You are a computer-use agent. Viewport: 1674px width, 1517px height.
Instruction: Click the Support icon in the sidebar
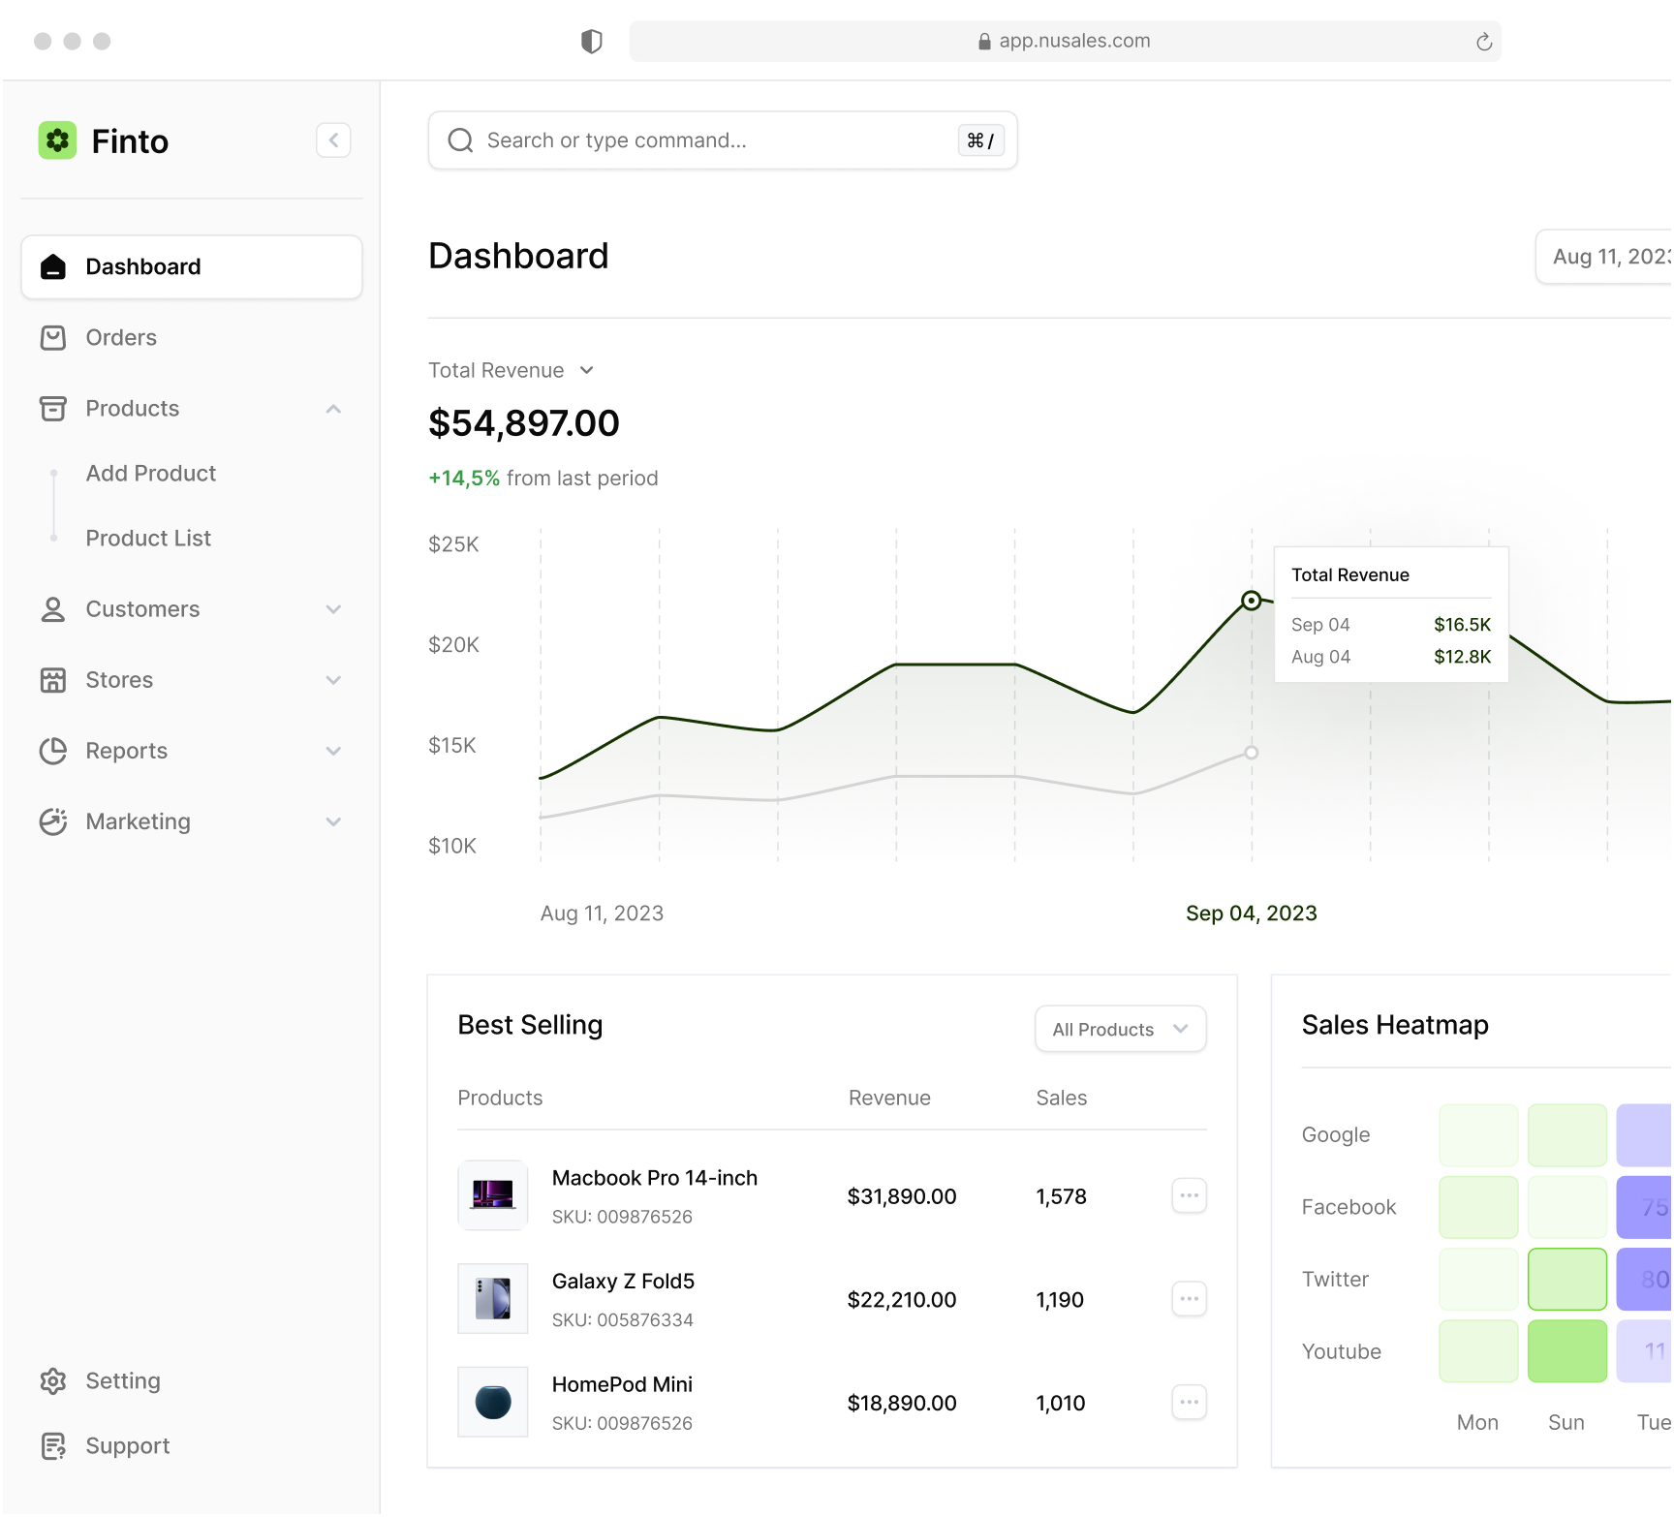pyautogui.click(x=53, y=1445)
